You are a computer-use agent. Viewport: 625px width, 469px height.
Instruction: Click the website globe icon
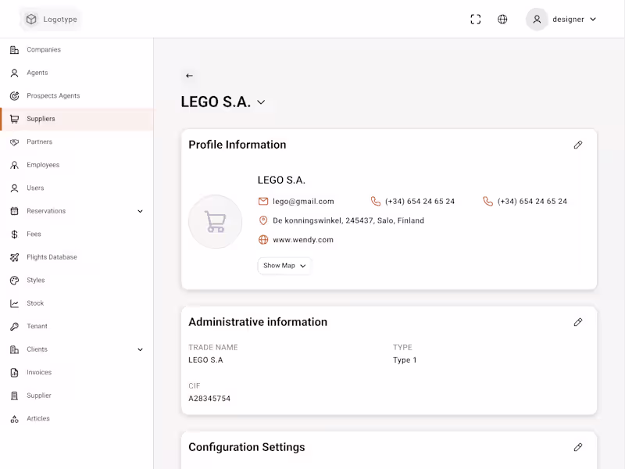[263, 240]
